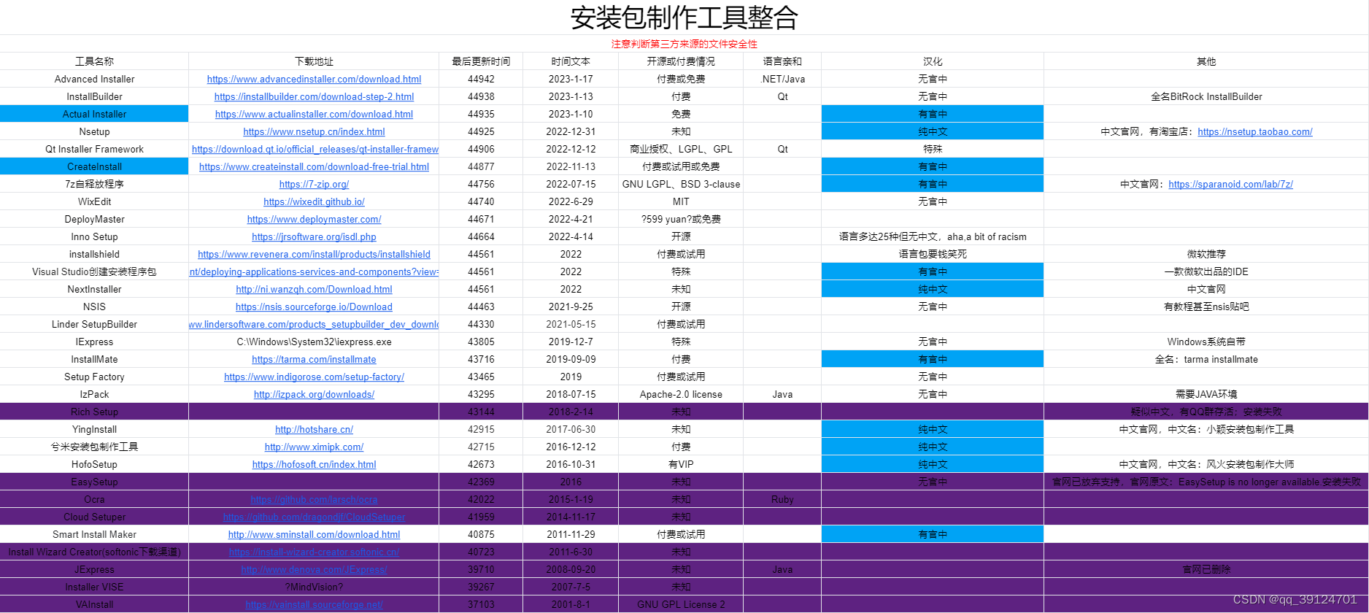Open the CreateInstall free-trial download link

pyautogui.click(x=314, y=166)
